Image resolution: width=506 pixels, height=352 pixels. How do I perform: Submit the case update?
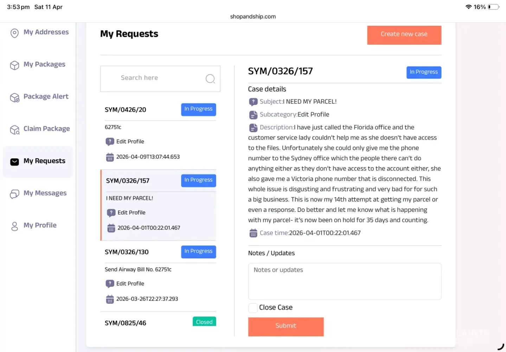[286, 326]
